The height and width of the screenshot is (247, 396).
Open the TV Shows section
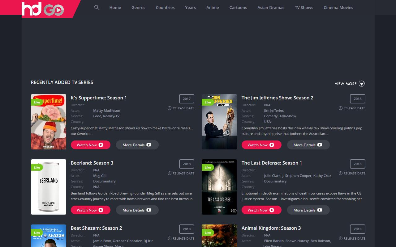pyautogui.click(x=304, y=7)
